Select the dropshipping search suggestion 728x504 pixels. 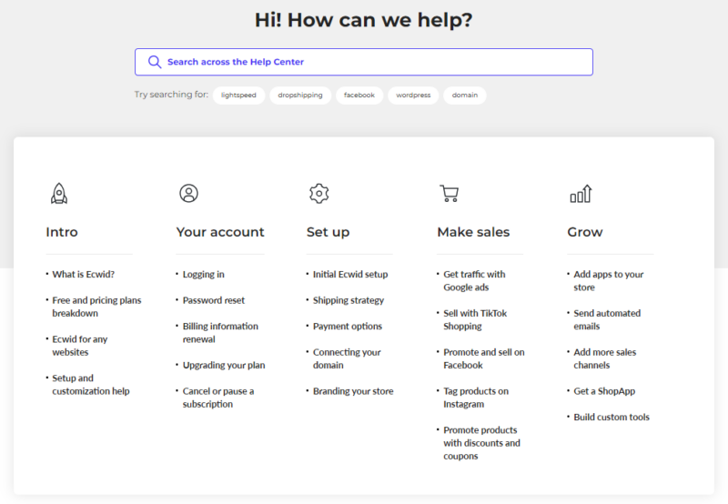click(x=300, y=96)
